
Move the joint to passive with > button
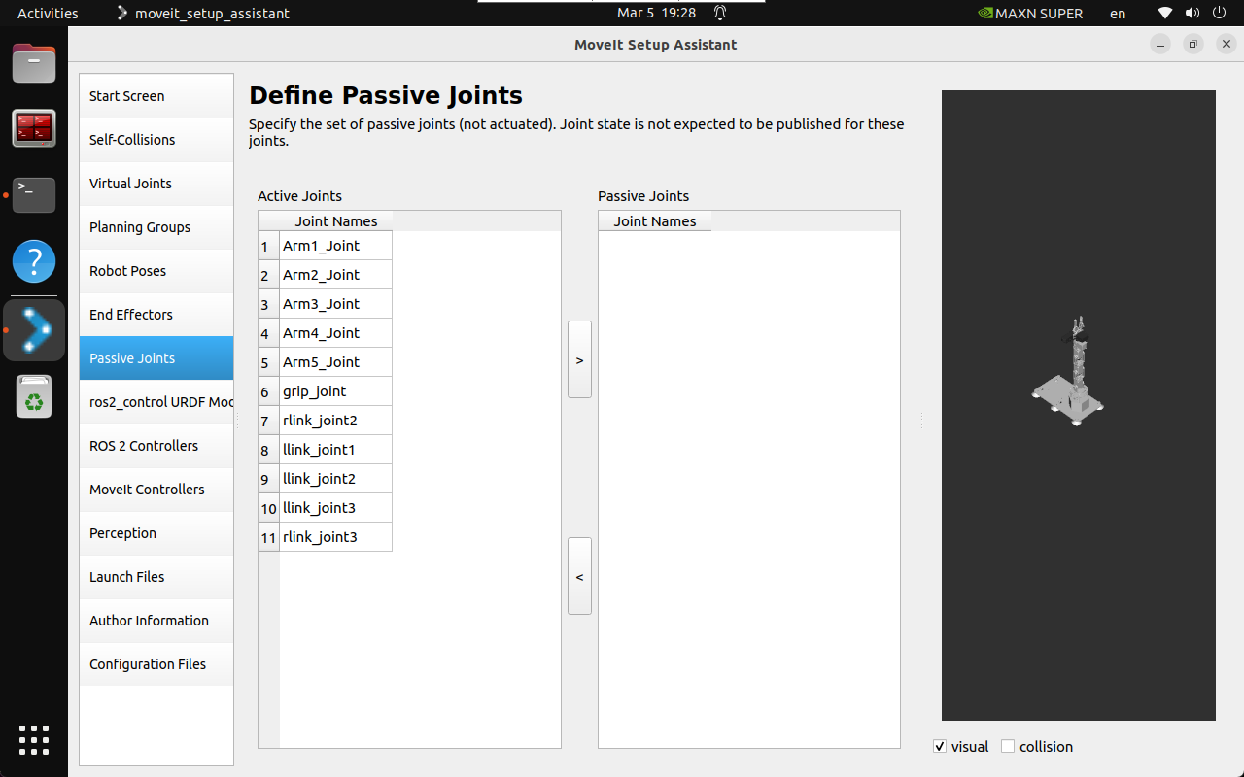[579, 359]
